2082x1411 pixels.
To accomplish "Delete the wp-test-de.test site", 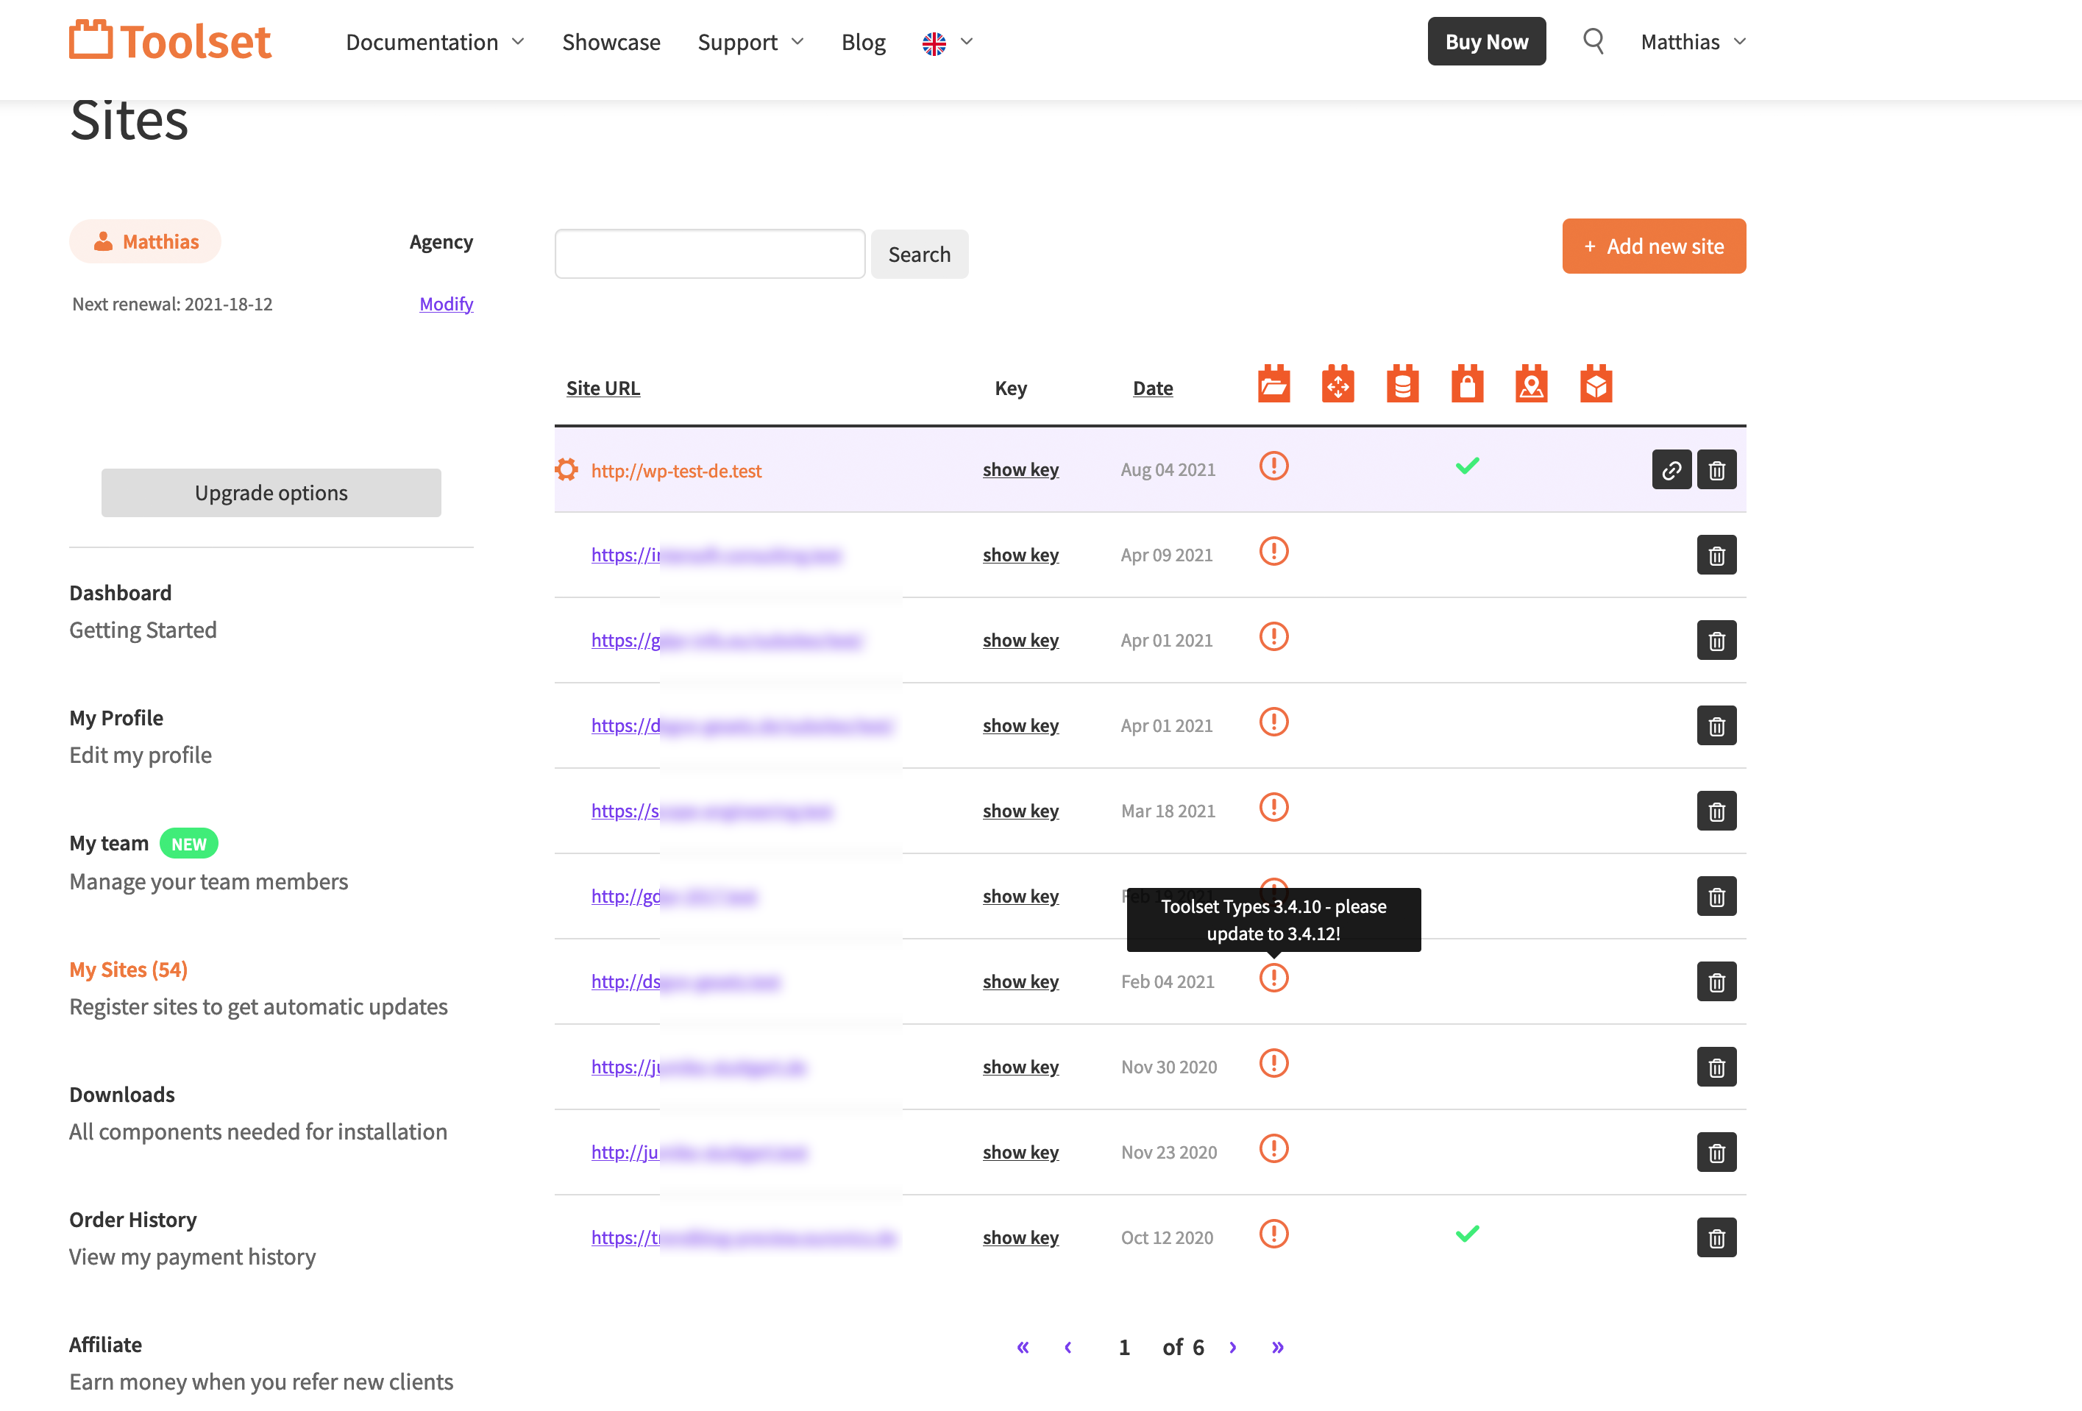I will pyautogui.click(x=1716, y=469).
